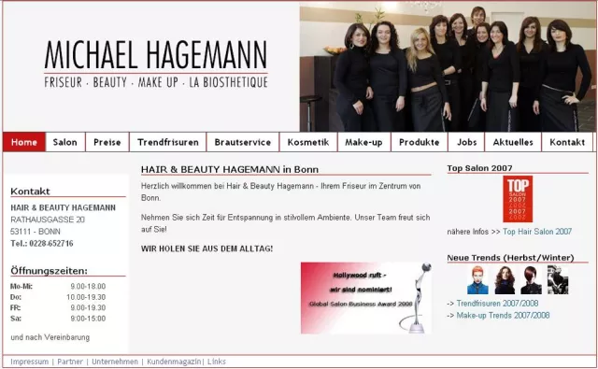Click the Rathausgasse 20 address line
Screen dimensions: 598x369
pyautogui.click(x=48, y=220)
